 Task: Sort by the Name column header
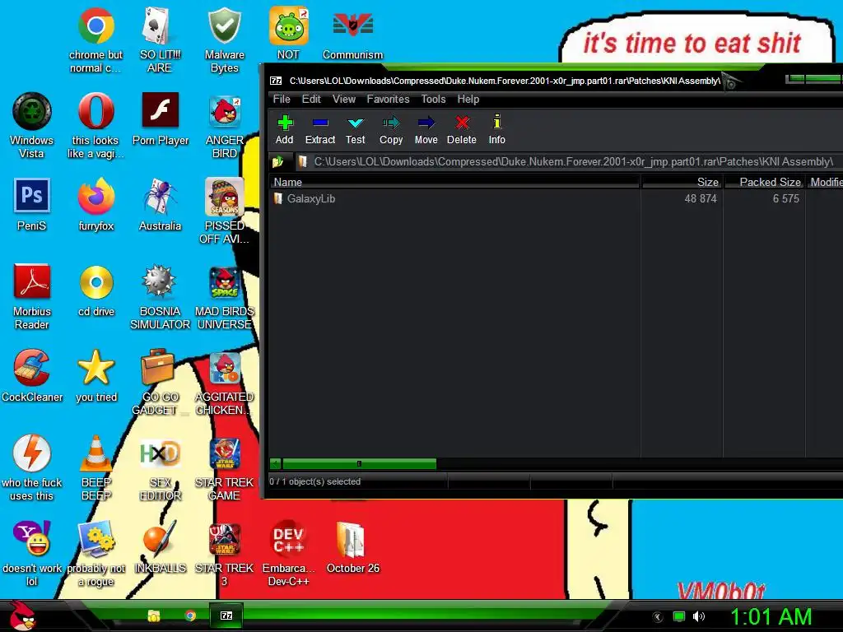[454, 182]
